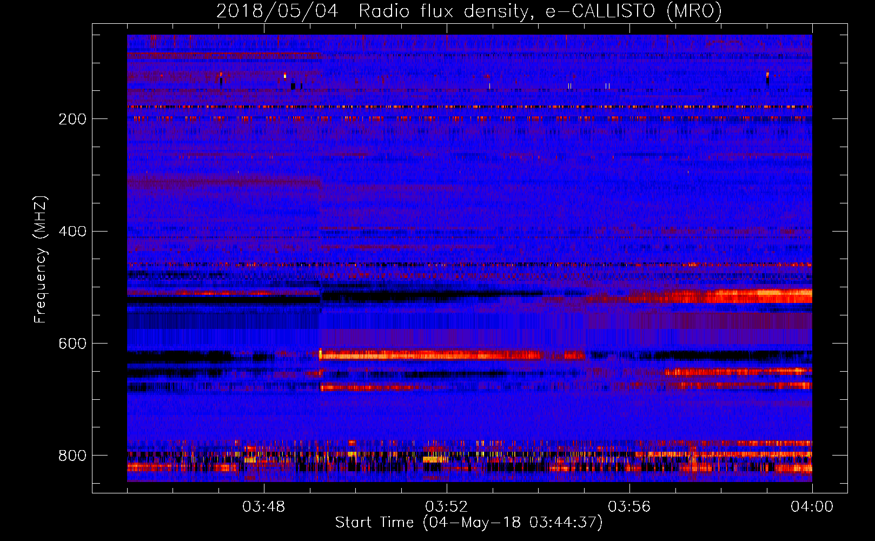Click the 'Start Time (04-May-18 03:44:37)' label
This screenshot has height=541, width=875.
click(x=468, y=523)
